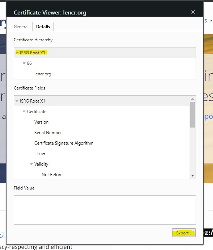Select the Serial Number field
The height and width of the screenshot is (250, 213).
point(48,133)
